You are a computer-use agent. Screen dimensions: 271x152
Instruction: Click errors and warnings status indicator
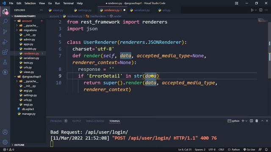(8, 149)
